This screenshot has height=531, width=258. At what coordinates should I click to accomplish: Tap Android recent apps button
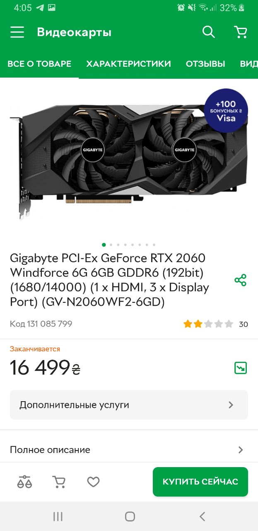click(x=58, y=516)
